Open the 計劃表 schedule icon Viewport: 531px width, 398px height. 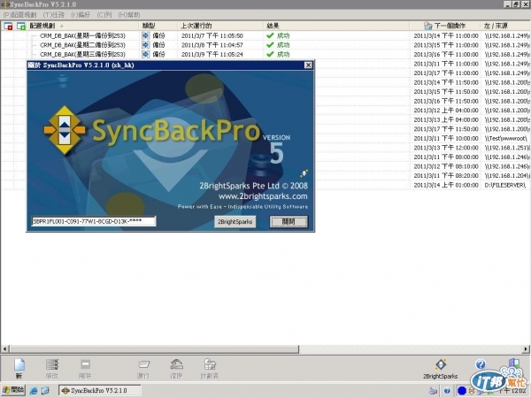pos(210,368)
